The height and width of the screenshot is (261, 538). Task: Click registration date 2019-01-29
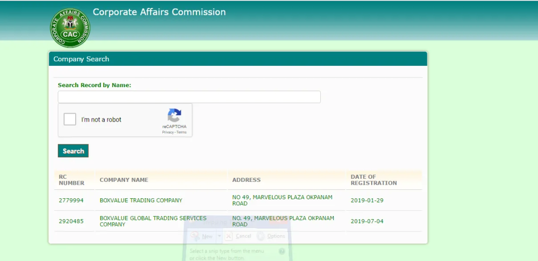pyautogui.click(x=367, y=201)
